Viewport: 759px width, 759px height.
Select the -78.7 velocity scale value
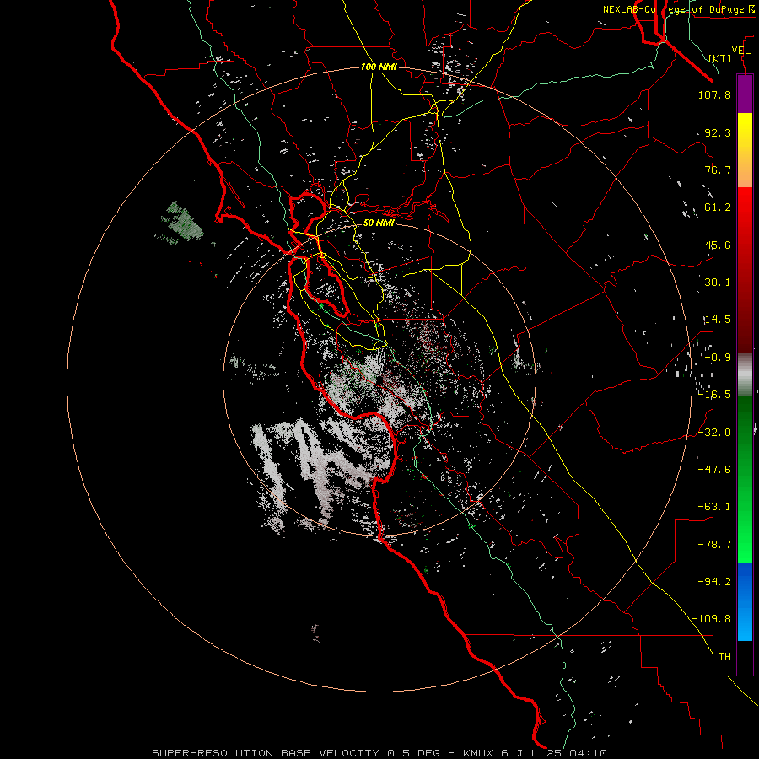coord(714,545)
